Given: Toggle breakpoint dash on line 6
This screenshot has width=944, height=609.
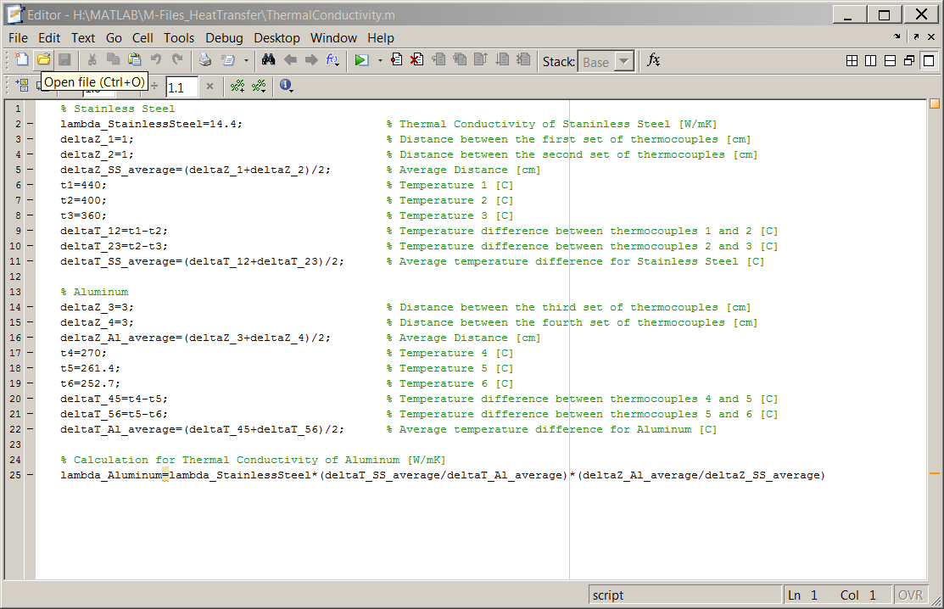Looking at the screenshot, I should click(x=30, y=185).
